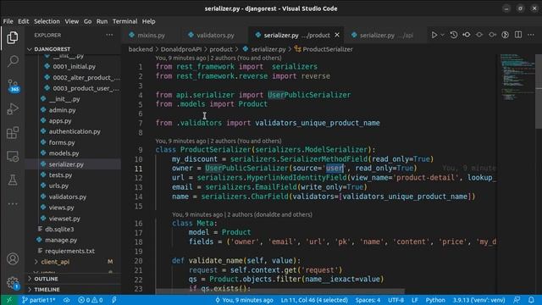Viewport: 542px width, 305px height.
Task: Open the Terminal menu
Action: pyautogui.click(x=124, y=21)
